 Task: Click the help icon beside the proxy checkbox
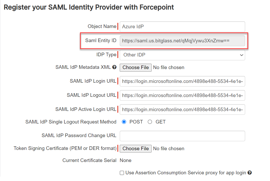point(249,173)
